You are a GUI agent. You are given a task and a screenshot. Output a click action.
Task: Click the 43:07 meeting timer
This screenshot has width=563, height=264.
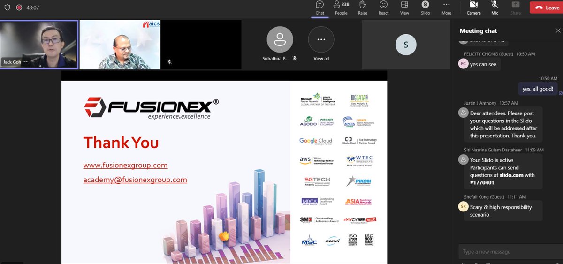pos(33,8)
